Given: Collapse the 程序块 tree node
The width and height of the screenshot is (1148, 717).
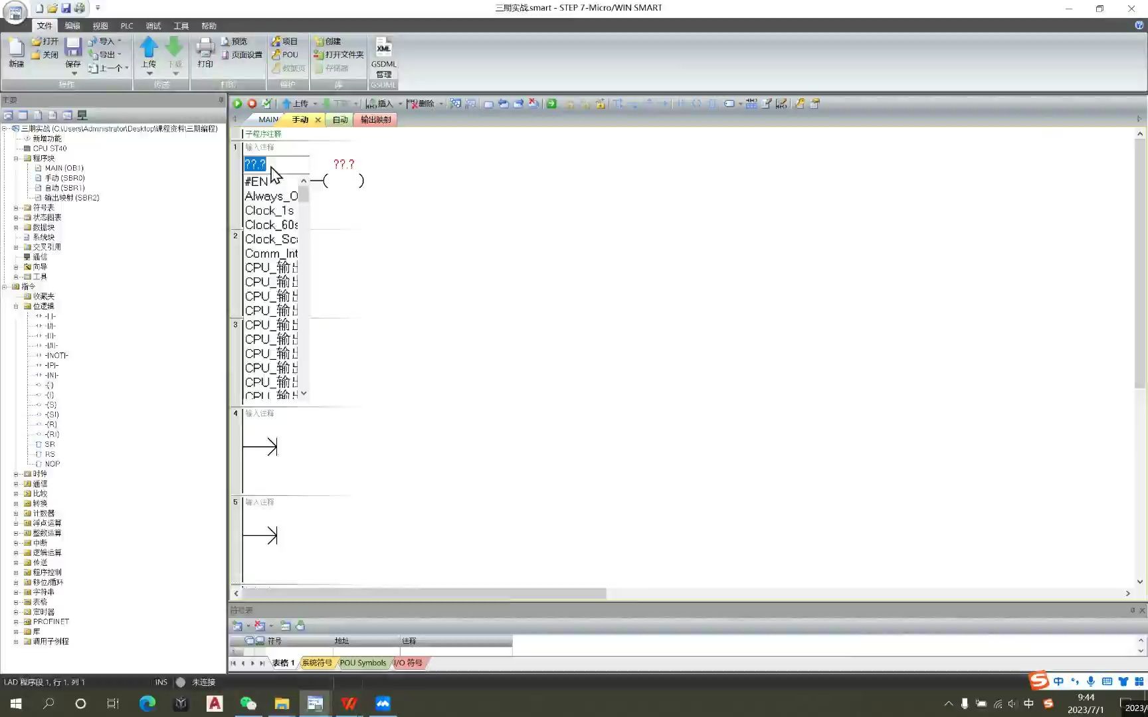Looking at the screenshot, I should pos(16,158).
